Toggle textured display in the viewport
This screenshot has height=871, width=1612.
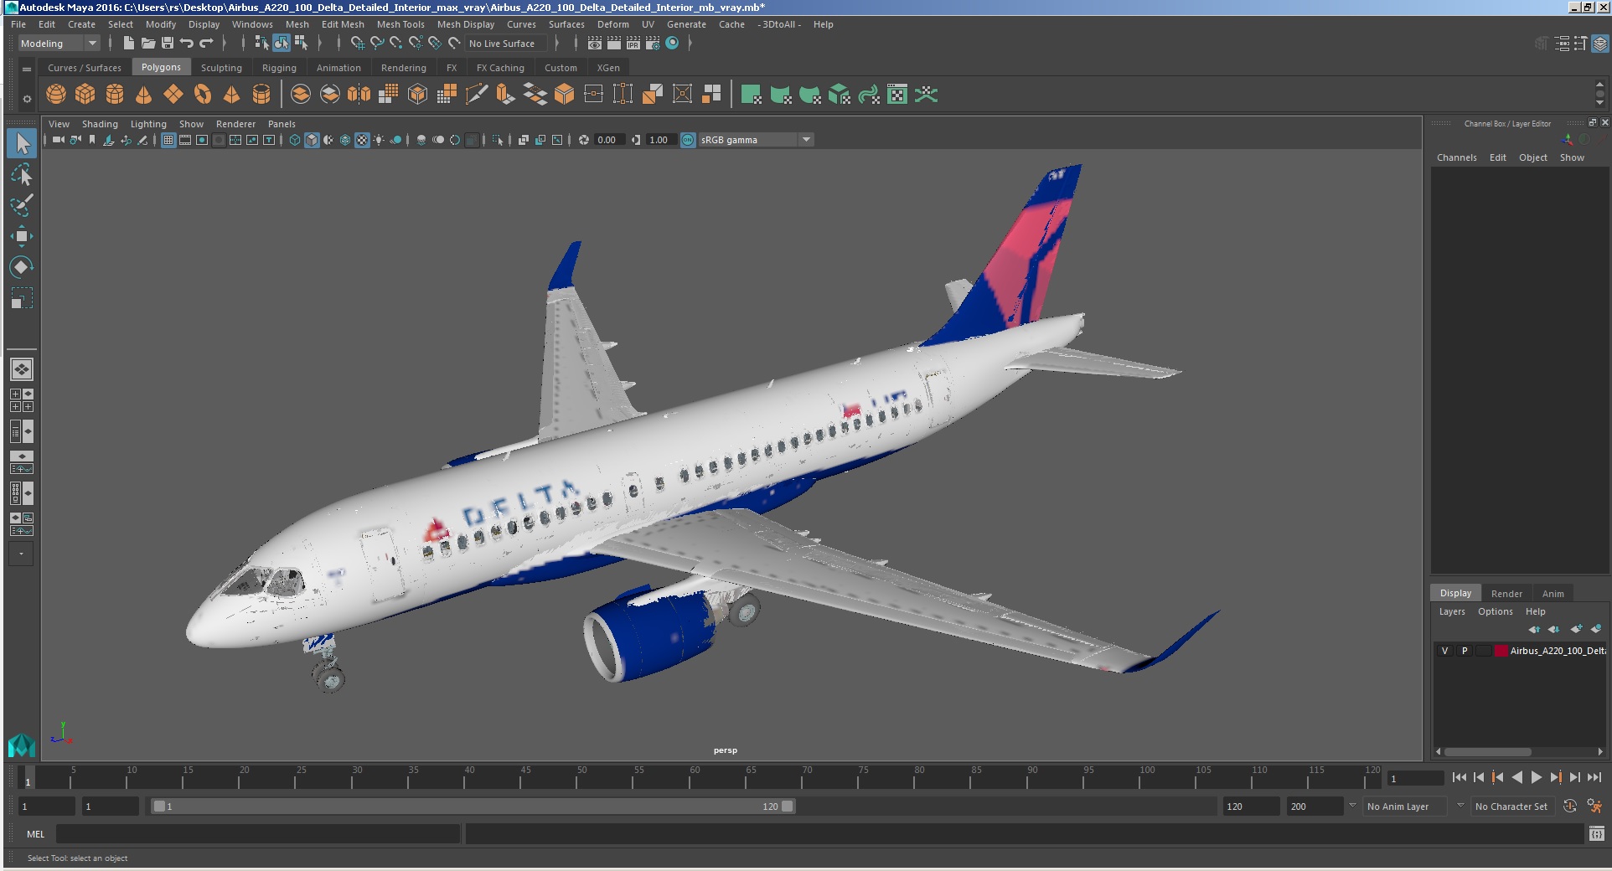(x=362, y=140)
